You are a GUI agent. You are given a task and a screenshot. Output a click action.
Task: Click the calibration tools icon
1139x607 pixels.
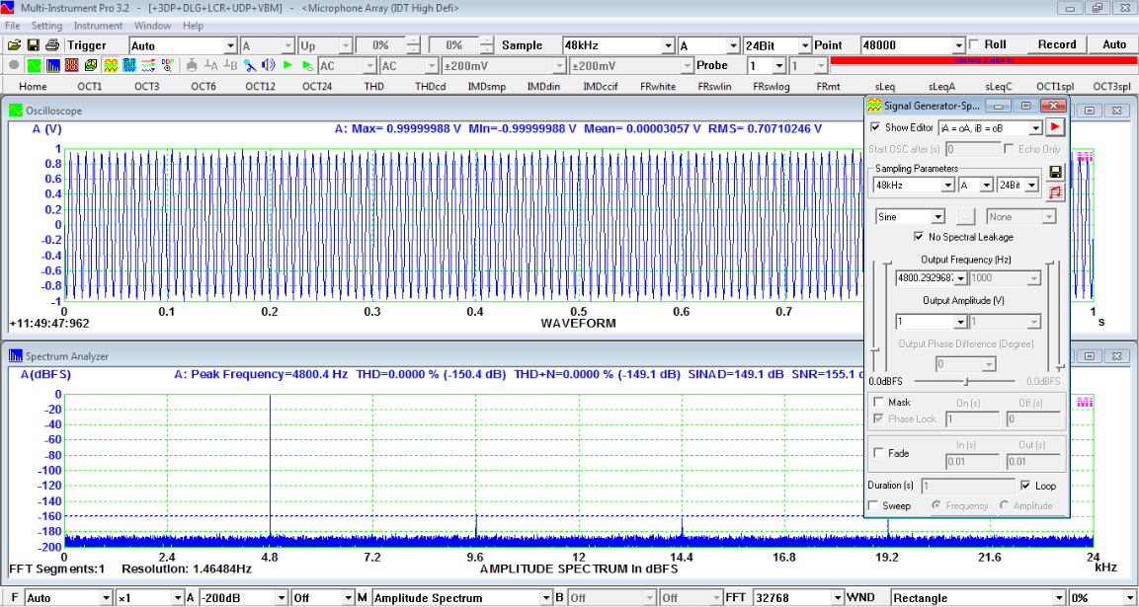coord(250,65)
